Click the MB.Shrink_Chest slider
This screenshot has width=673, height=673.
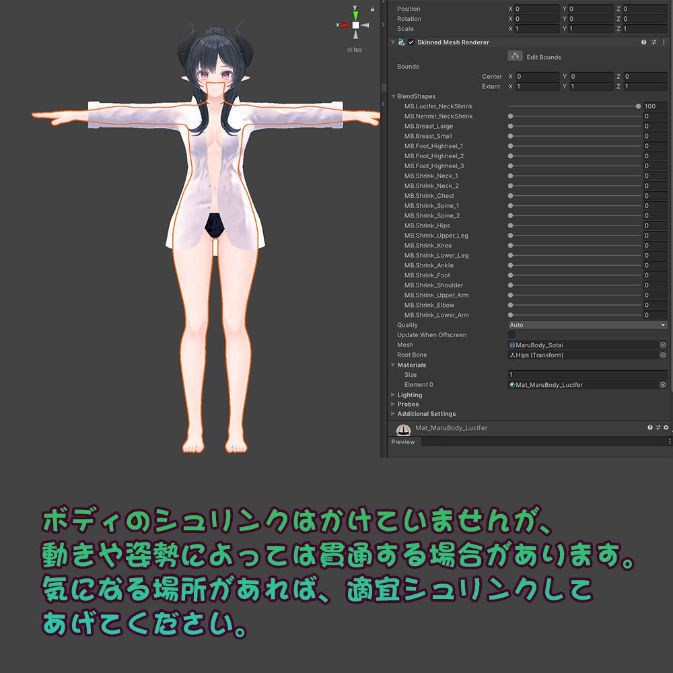(574, 196)
